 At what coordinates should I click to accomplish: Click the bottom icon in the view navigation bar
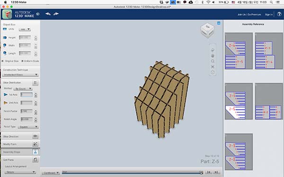coord(213,72)
